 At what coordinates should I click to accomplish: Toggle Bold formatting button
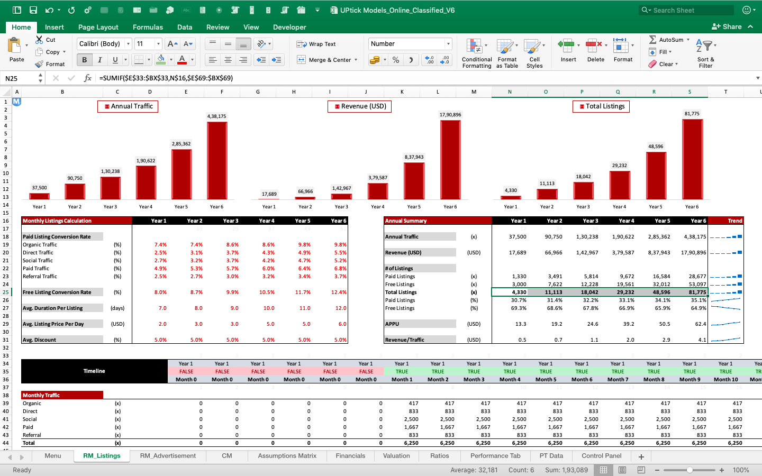pyautogui.click(x=84, y=60)
